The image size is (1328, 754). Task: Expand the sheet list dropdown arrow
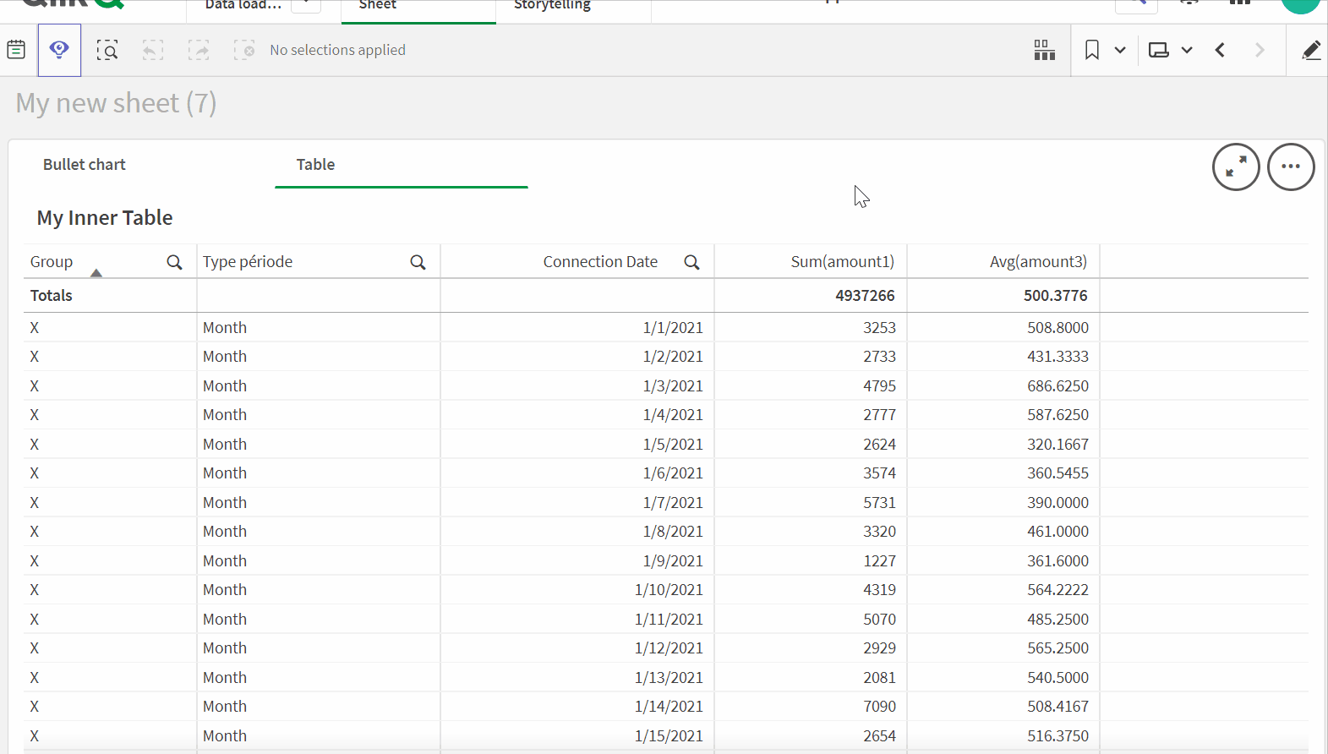(x=1187, y=50)
